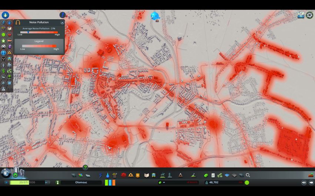The height and width of the screenshot is (196, 315).
Task: Click the green house icon on skyline
Action: pos(15,175)
